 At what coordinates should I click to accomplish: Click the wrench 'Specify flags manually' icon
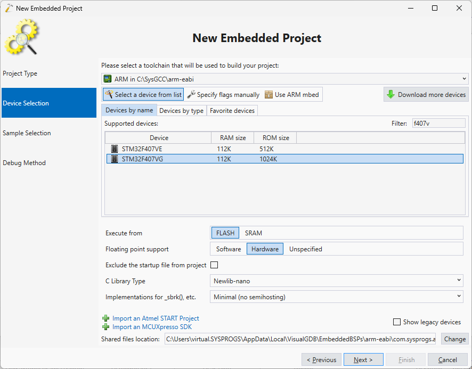(191, 95)
